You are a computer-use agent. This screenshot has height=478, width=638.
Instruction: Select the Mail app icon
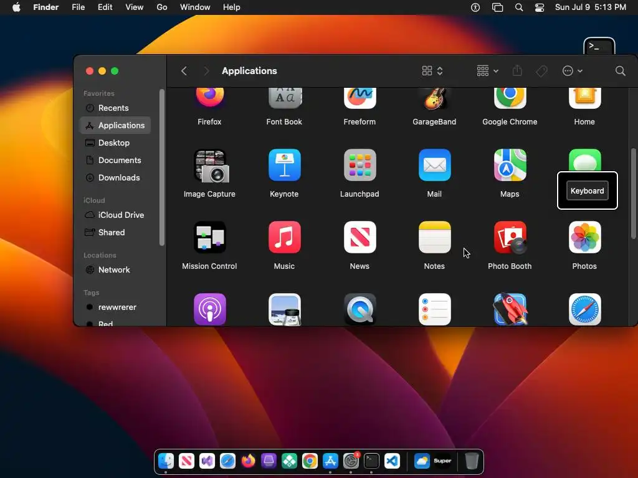click(x=434, y=166)
